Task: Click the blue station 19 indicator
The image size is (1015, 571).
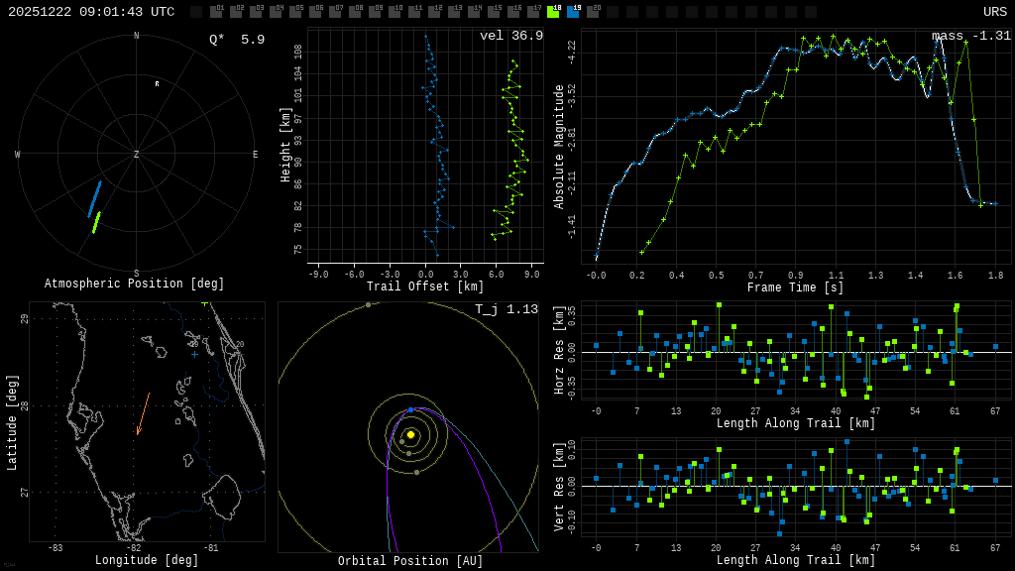Action: 573,12
